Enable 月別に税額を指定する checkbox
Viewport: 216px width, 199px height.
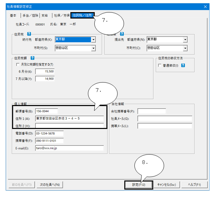point(18,64)
